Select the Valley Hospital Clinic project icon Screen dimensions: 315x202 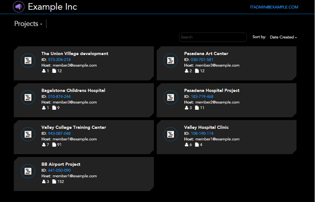pyautogui.click(x=171, y=134)
